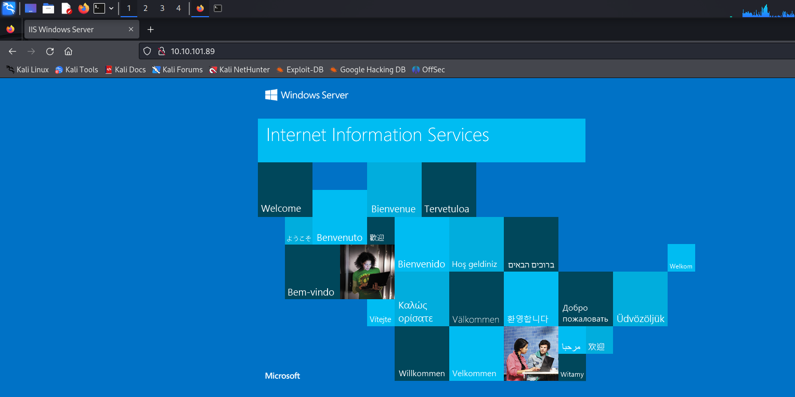Switch to workspace 2
795x397 pixels.
[145, 8]
